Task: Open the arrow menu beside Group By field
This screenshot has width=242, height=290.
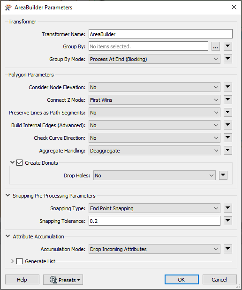Action: 228,46
